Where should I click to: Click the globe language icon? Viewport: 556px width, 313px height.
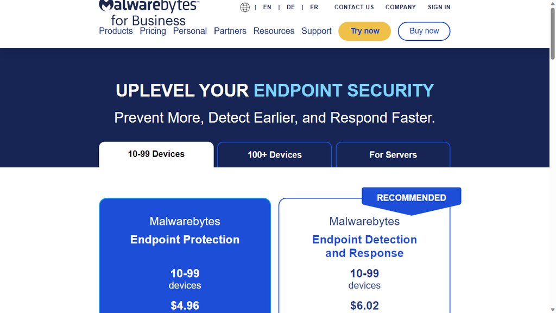[245, 7]
